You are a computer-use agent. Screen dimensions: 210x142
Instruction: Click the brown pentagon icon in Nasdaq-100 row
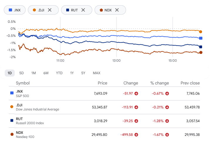click(12, 134)
